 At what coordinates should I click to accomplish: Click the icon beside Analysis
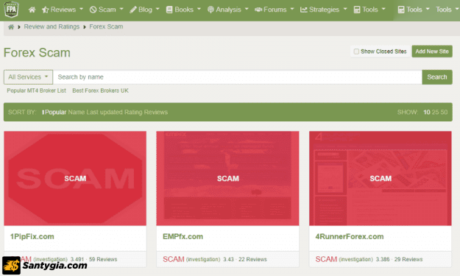click(210, 10)
